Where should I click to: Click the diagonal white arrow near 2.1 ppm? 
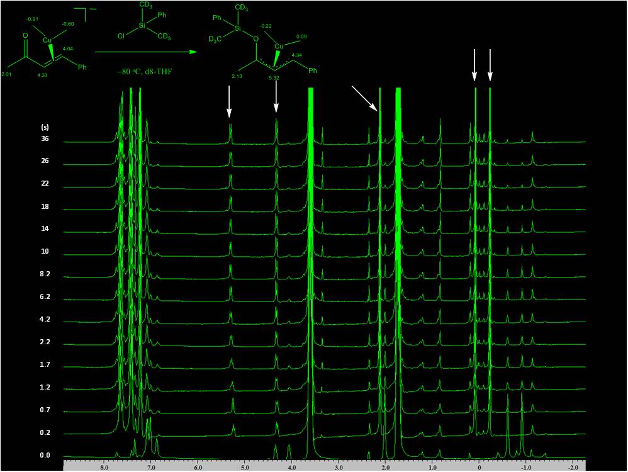364,98
